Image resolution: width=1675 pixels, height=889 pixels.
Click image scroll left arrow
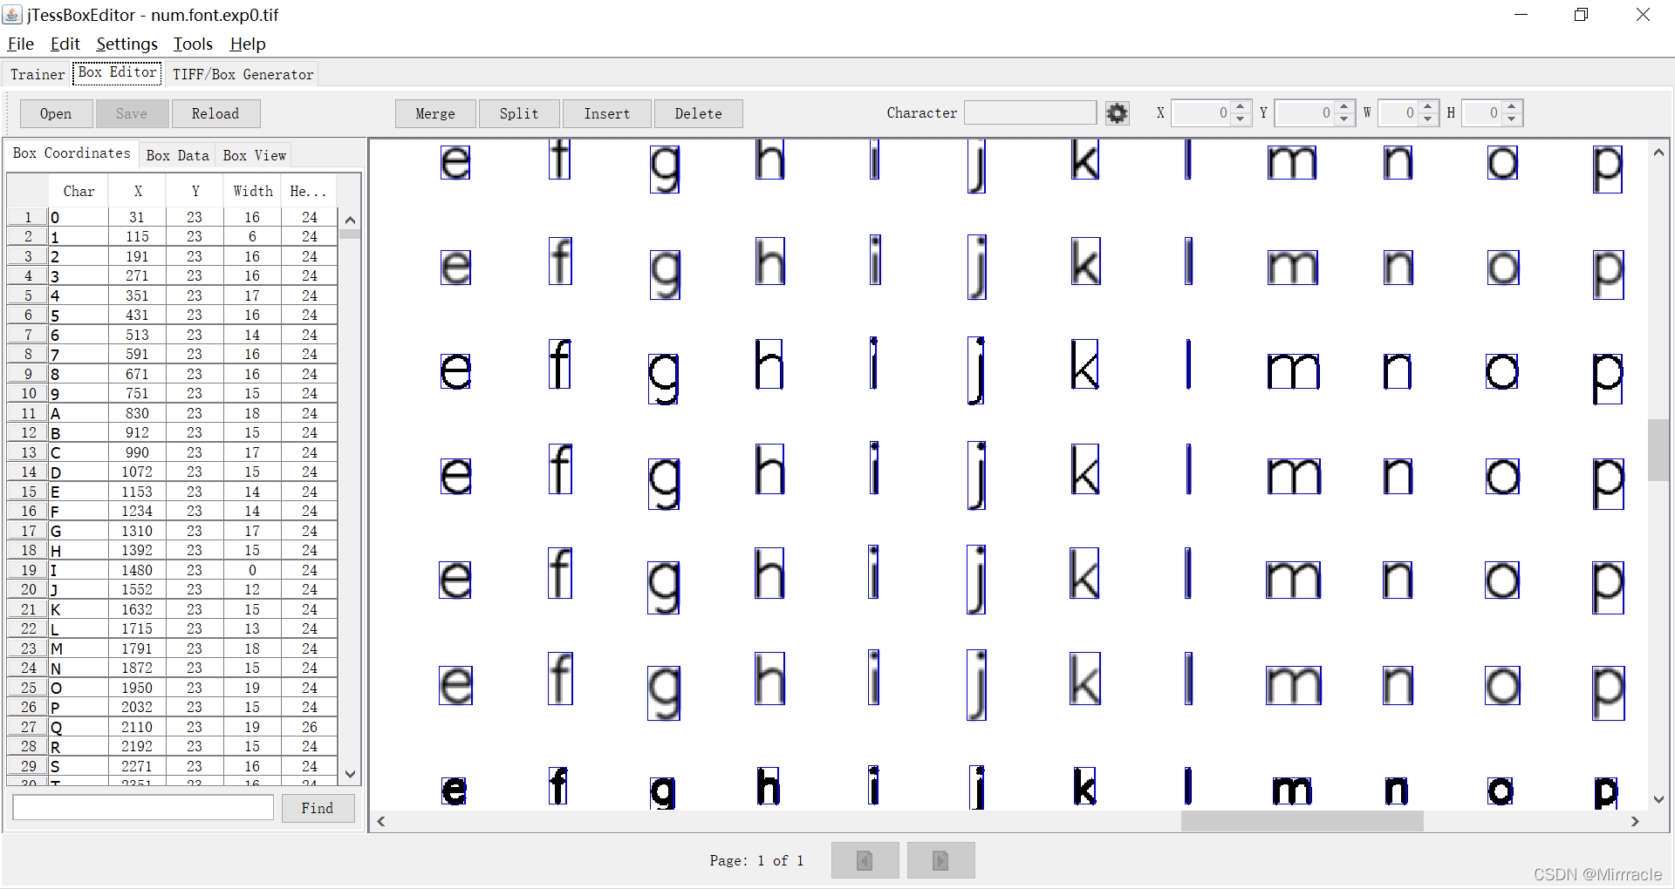[x=381, y=821]
